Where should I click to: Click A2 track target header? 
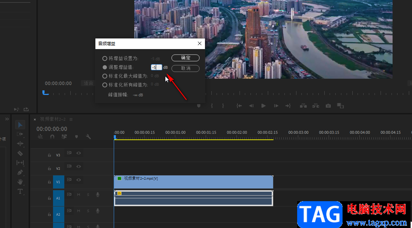coord(58,214)
